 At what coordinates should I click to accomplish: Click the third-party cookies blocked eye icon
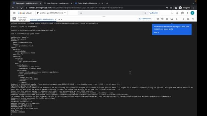pyautogui.click(x=167, y=8)
